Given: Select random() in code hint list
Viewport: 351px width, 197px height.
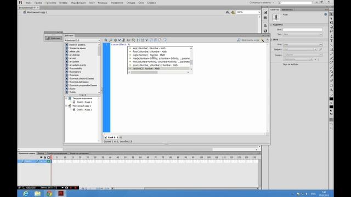Looking at the screenshot, I should point(159,68).
